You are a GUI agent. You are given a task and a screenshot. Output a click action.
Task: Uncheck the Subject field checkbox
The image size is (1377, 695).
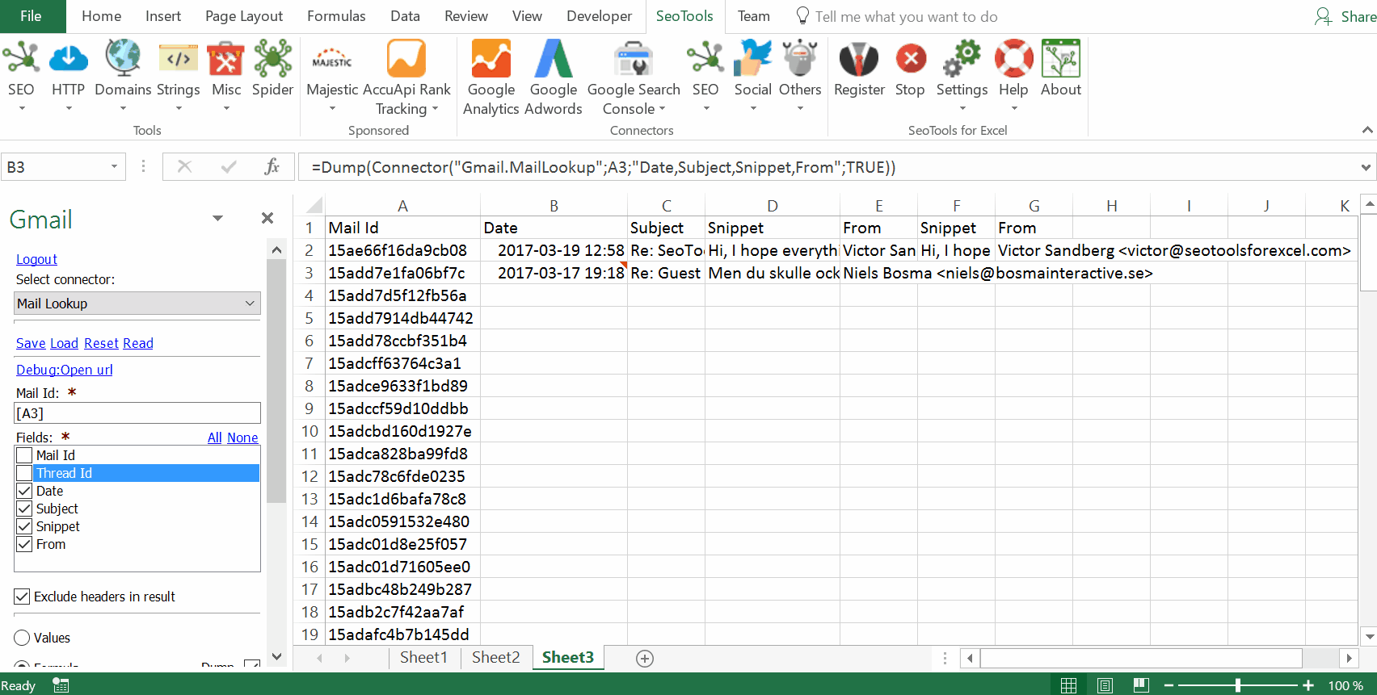tap(25, 509)
